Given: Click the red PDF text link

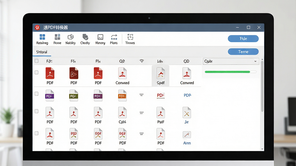Looking at the screenshot, I should [x=161, y=95].
